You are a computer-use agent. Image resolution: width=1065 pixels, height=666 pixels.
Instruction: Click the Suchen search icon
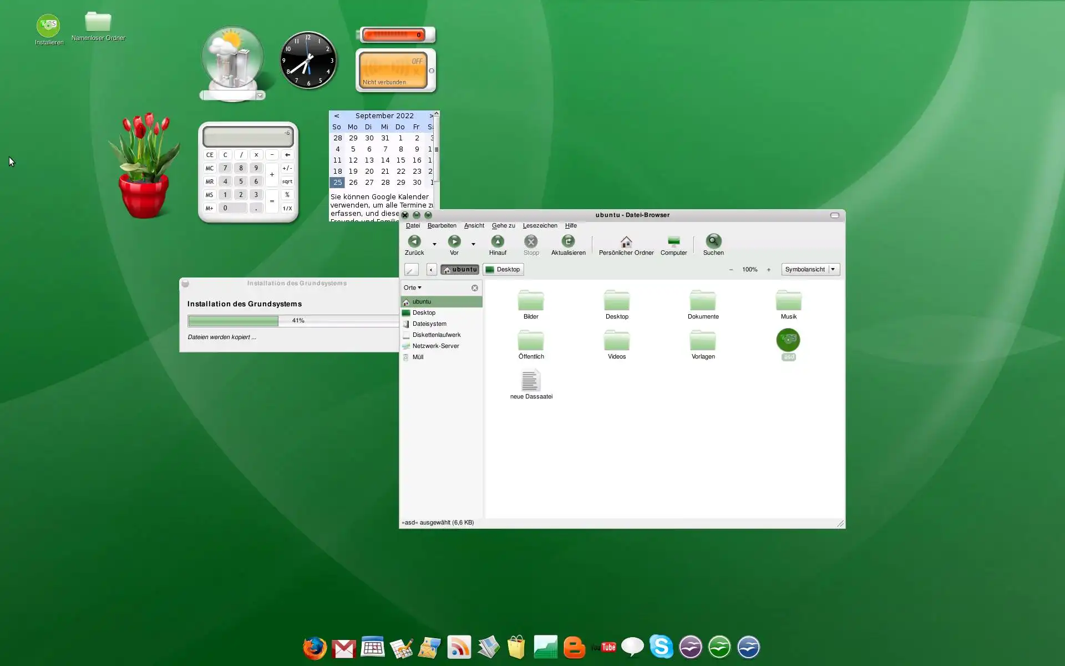pos(713,241)
